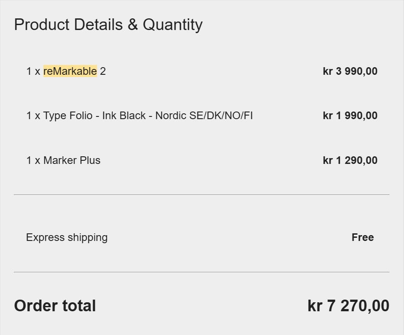The height and width of the screenshot is (335, 404).
Task: Click the kr 1 990,00 price
Action: pyautogui.click(x=350, y=116)
